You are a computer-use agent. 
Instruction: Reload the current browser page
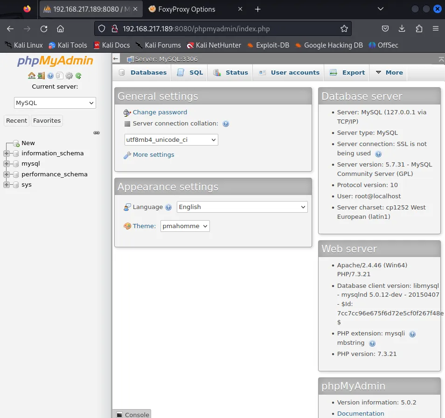coord(44,28)
